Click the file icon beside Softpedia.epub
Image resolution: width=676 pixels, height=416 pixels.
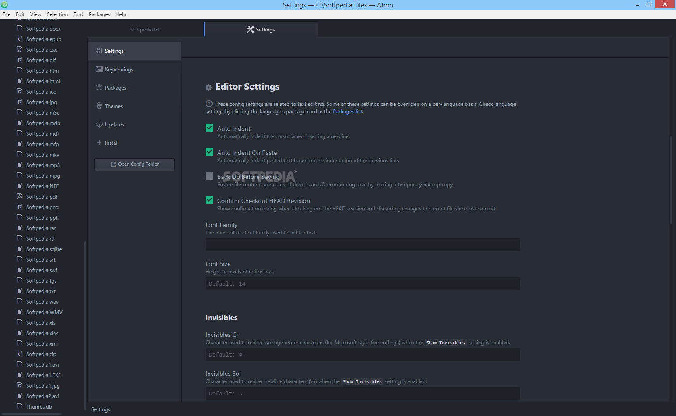[x=20, y=39]
